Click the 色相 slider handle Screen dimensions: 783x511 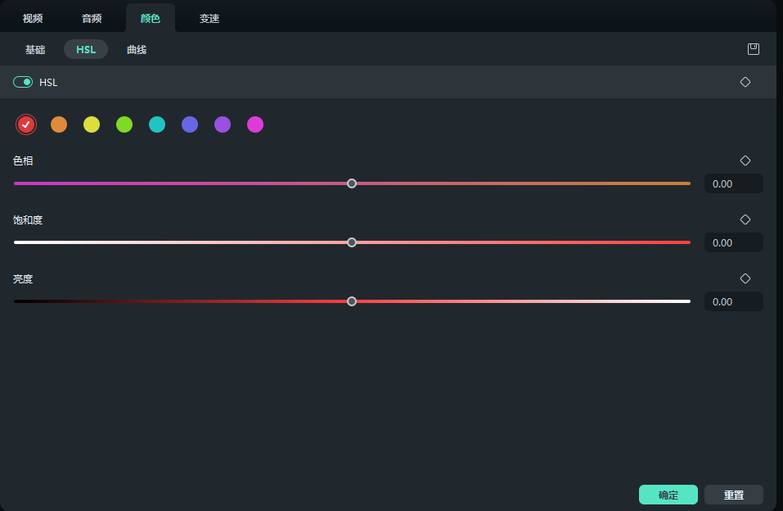pyautogui.click(x=352, y=183)
